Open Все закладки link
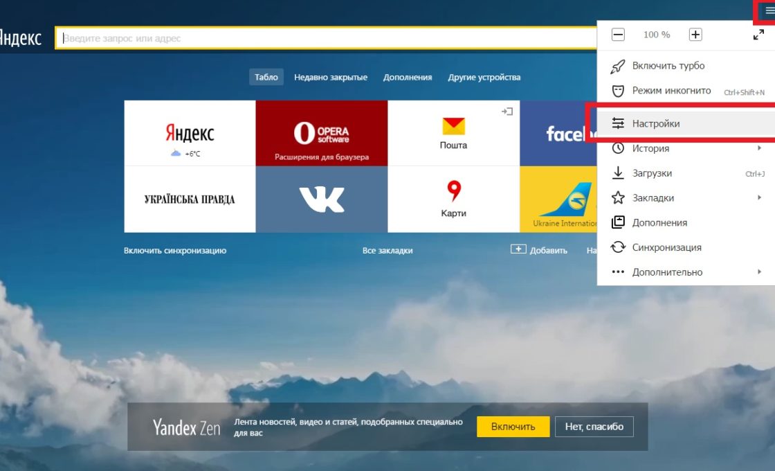This screenshot has width=775, height=471. coord(387,250)
